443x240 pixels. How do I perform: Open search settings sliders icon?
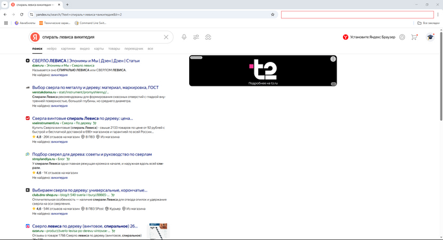coord(196,37)
